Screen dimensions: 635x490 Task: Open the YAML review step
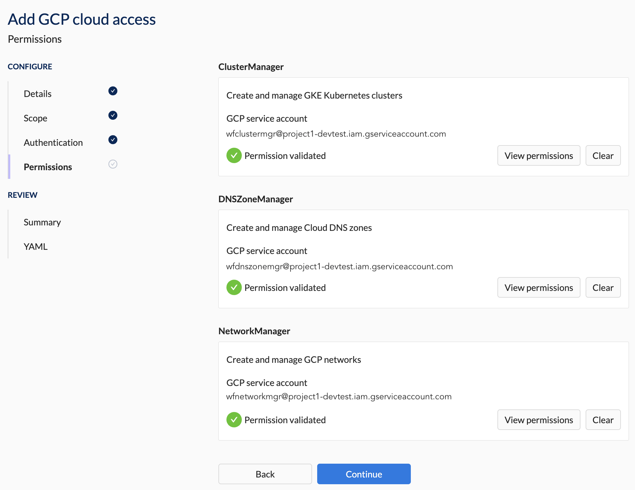[x=36, y=247]
